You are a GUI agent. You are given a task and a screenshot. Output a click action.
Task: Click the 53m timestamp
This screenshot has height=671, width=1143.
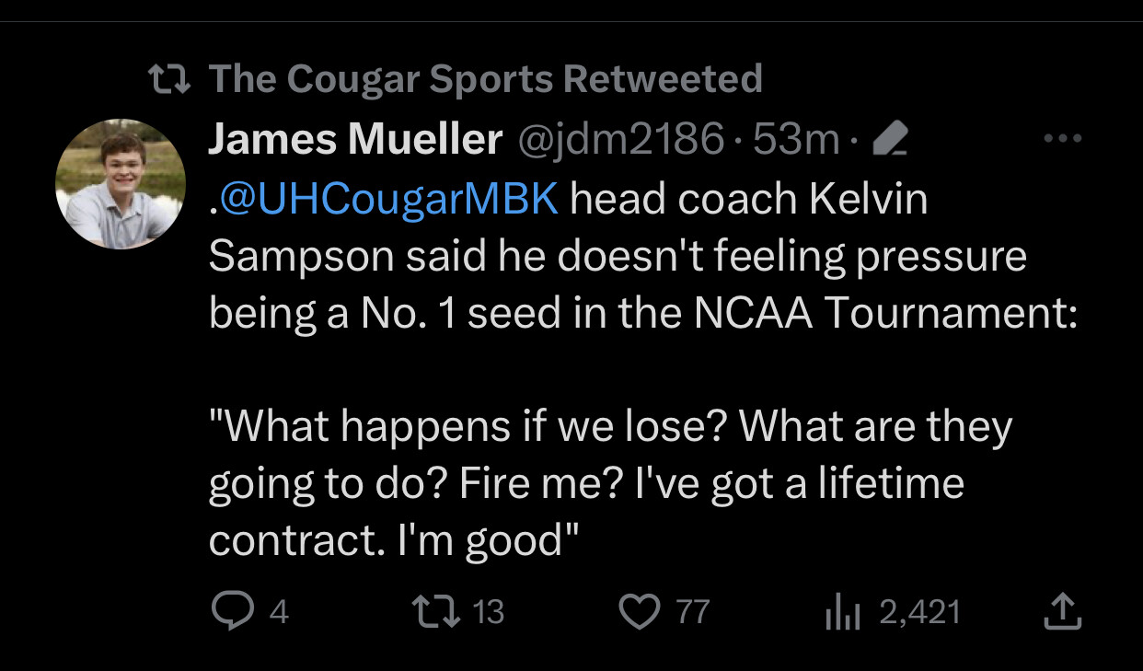(x=796, y=140)
